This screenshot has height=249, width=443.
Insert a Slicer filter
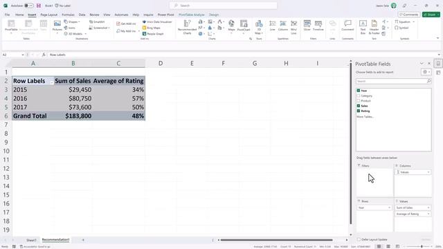307,26
